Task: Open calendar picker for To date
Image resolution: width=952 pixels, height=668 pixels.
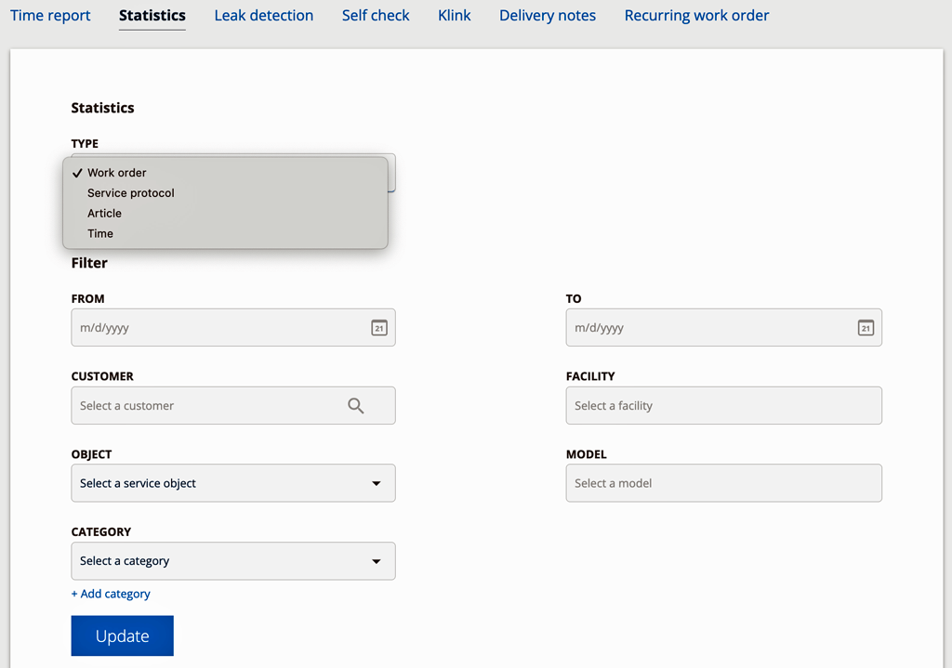Action: click(866, 328)
